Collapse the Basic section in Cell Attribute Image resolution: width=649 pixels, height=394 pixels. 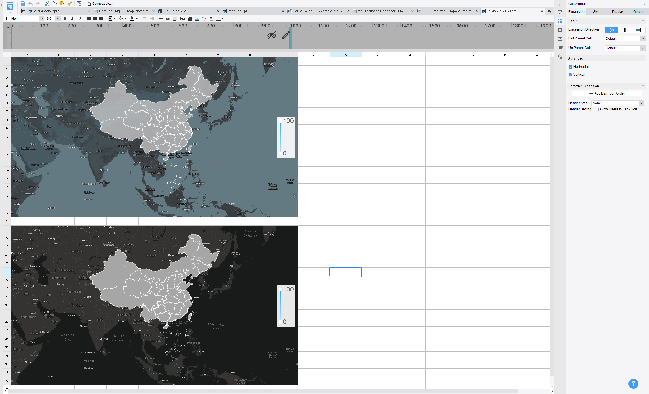(643, 21)
